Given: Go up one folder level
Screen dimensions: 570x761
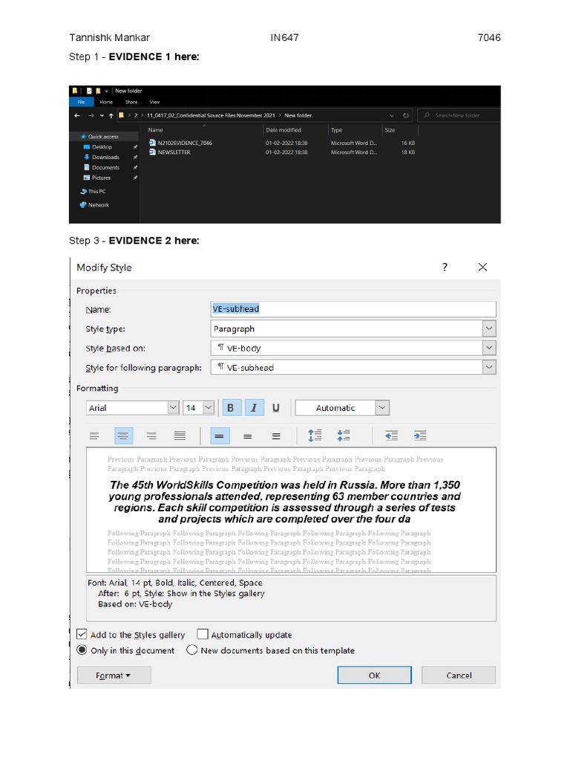Looking at the screenshot, I should [x=111, y=115].
